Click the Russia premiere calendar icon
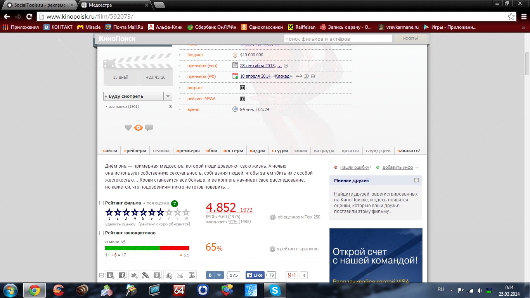The image size is (530, 298). point(235,76)
